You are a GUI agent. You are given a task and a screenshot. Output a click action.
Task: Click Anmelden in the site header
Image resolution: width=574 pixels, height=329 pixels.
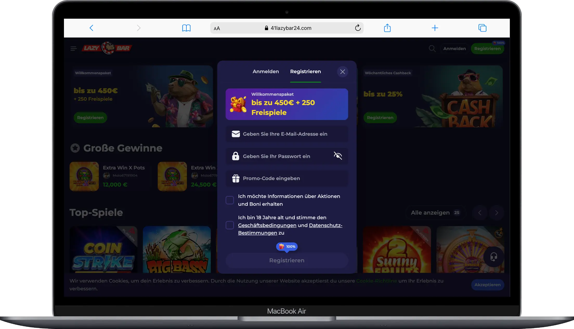(454, 49)
